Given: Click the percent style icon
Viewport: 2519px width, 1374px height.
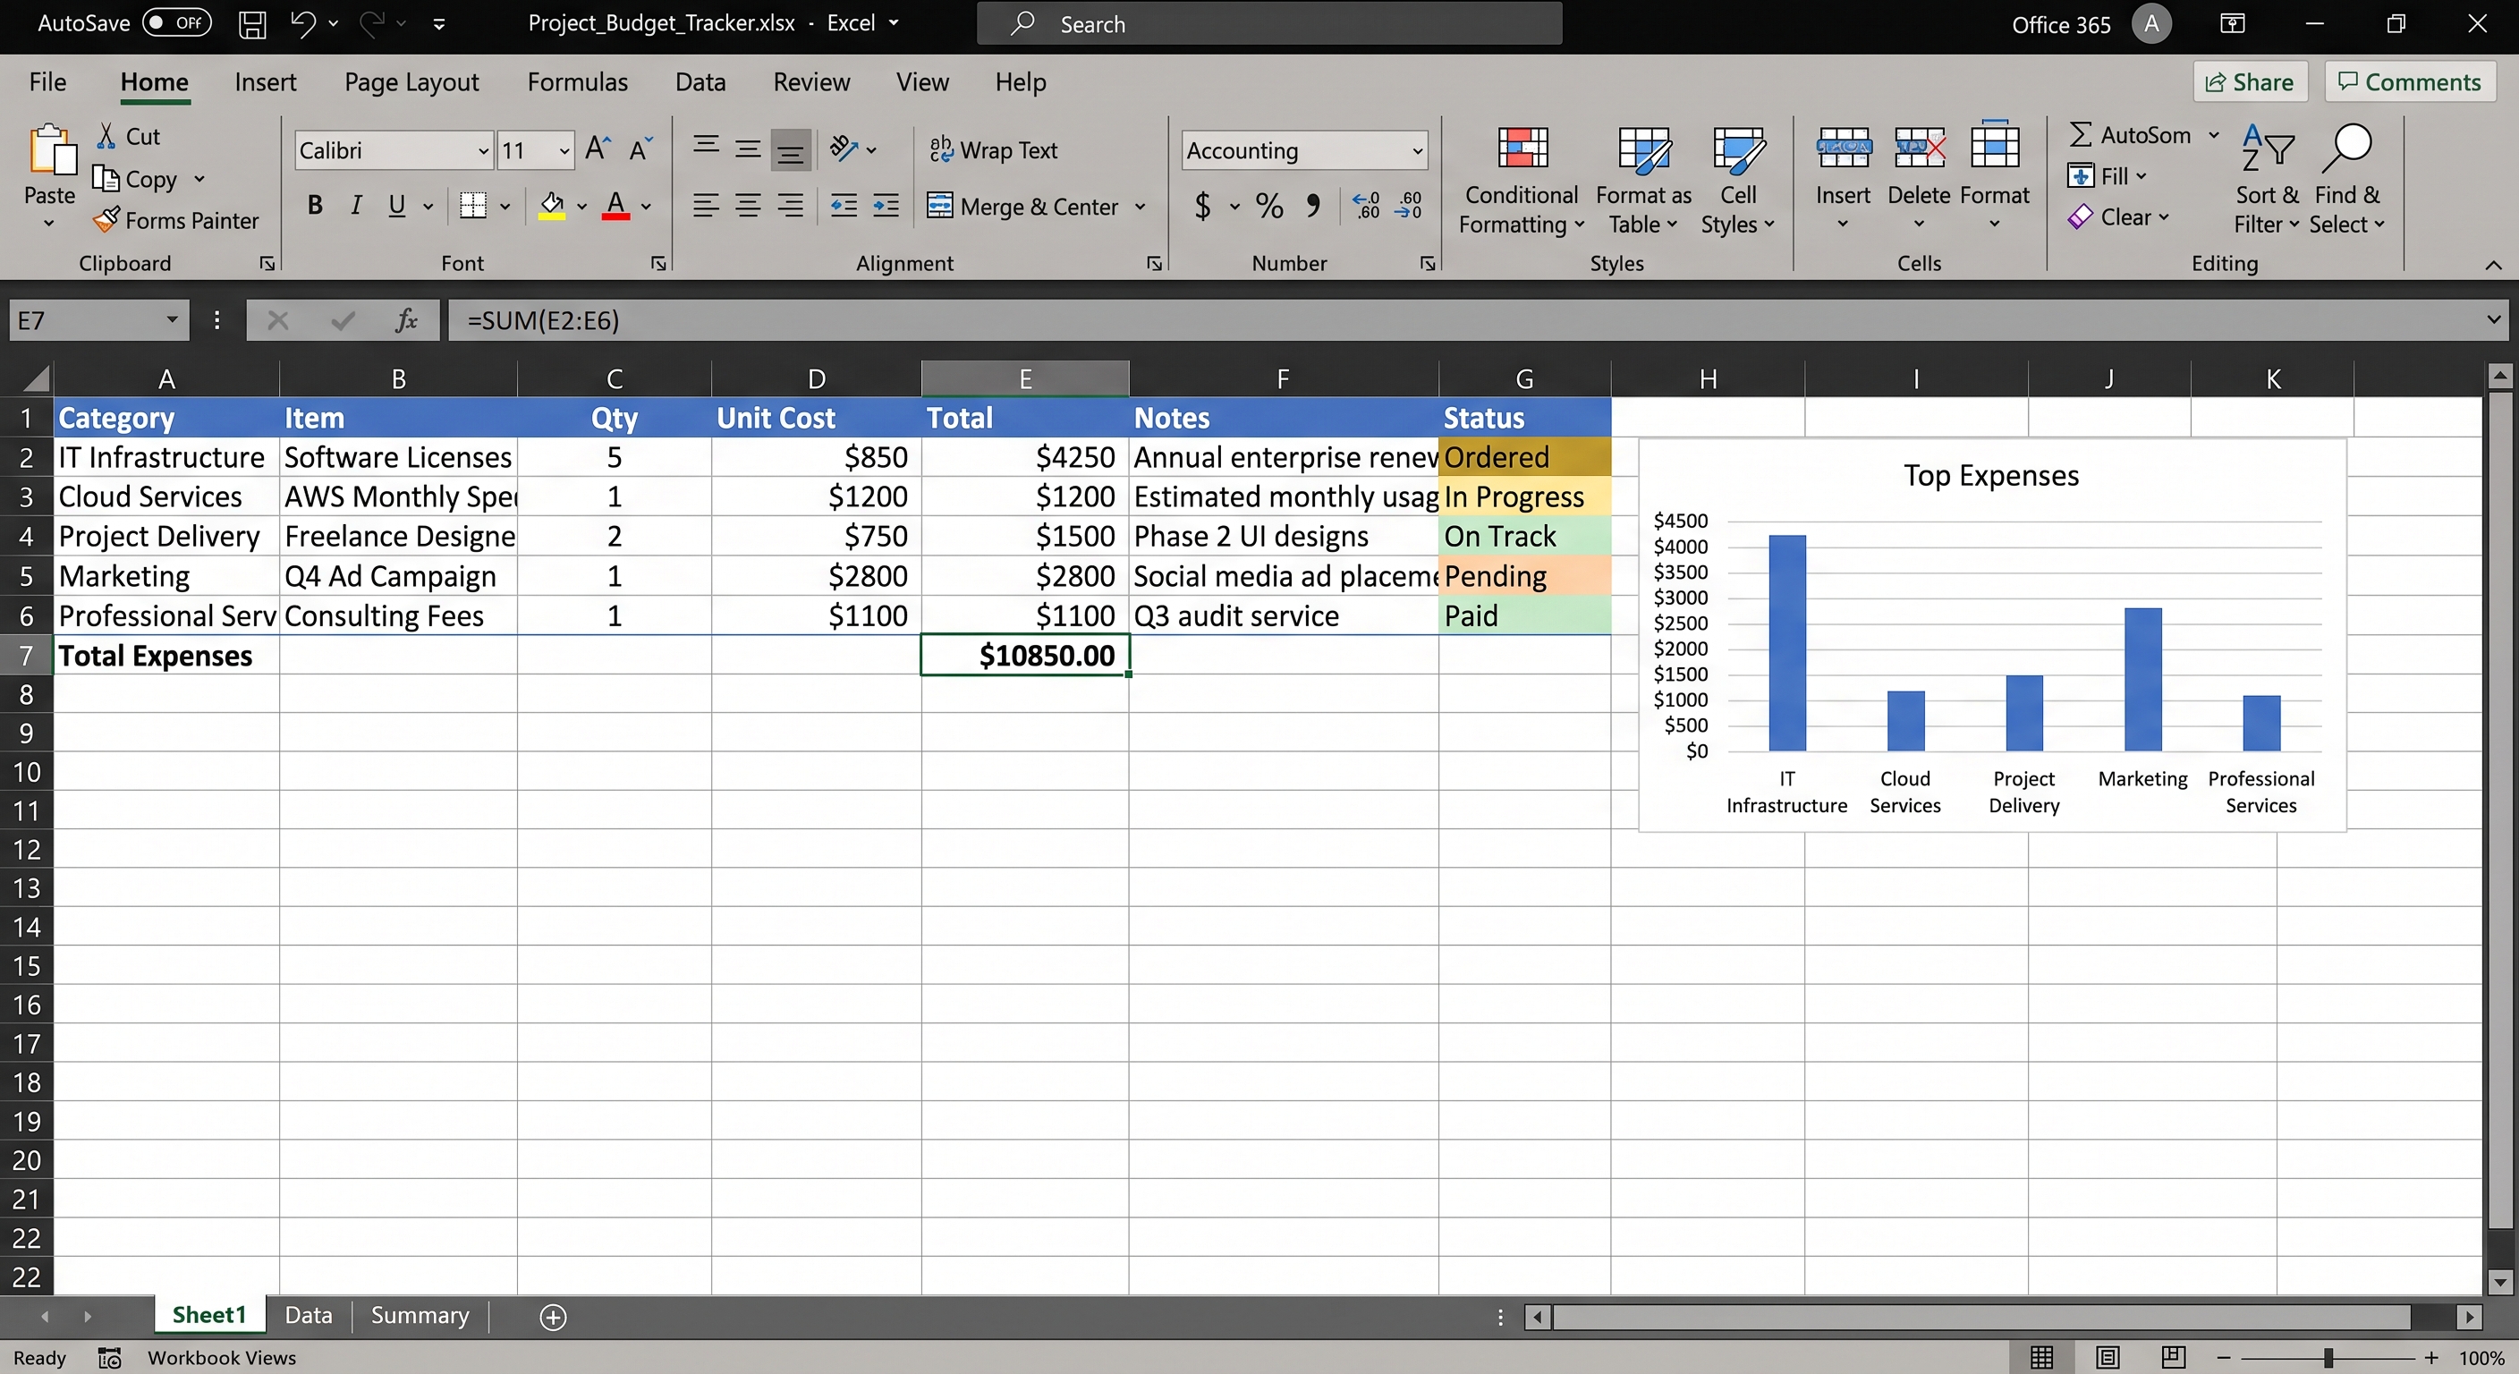Looking at the screenshot, I should tap(1269, 206).
